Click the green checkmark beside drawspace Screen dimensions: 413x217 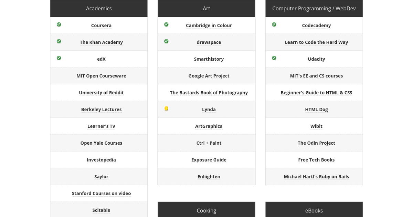166,41
